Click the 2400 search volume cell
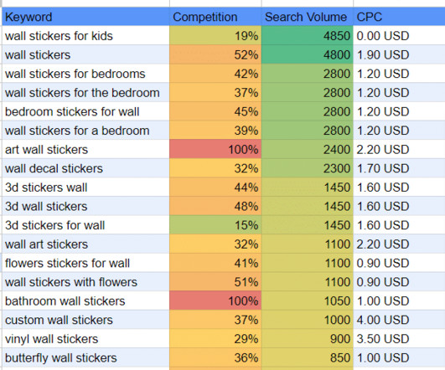Viewport: 445px width, 370px height. pos(307,149)
